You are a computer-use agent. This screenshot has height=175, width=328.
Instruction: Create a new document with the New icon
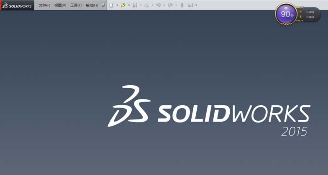point(111,5)
